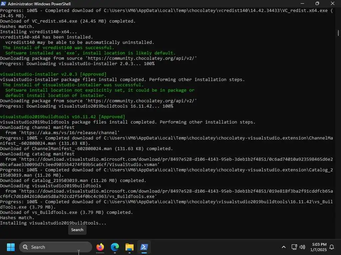Screen dimensions: 341x255
Task: Click 'Downloading channel manifest' line
Action: (x=37, y=127)
